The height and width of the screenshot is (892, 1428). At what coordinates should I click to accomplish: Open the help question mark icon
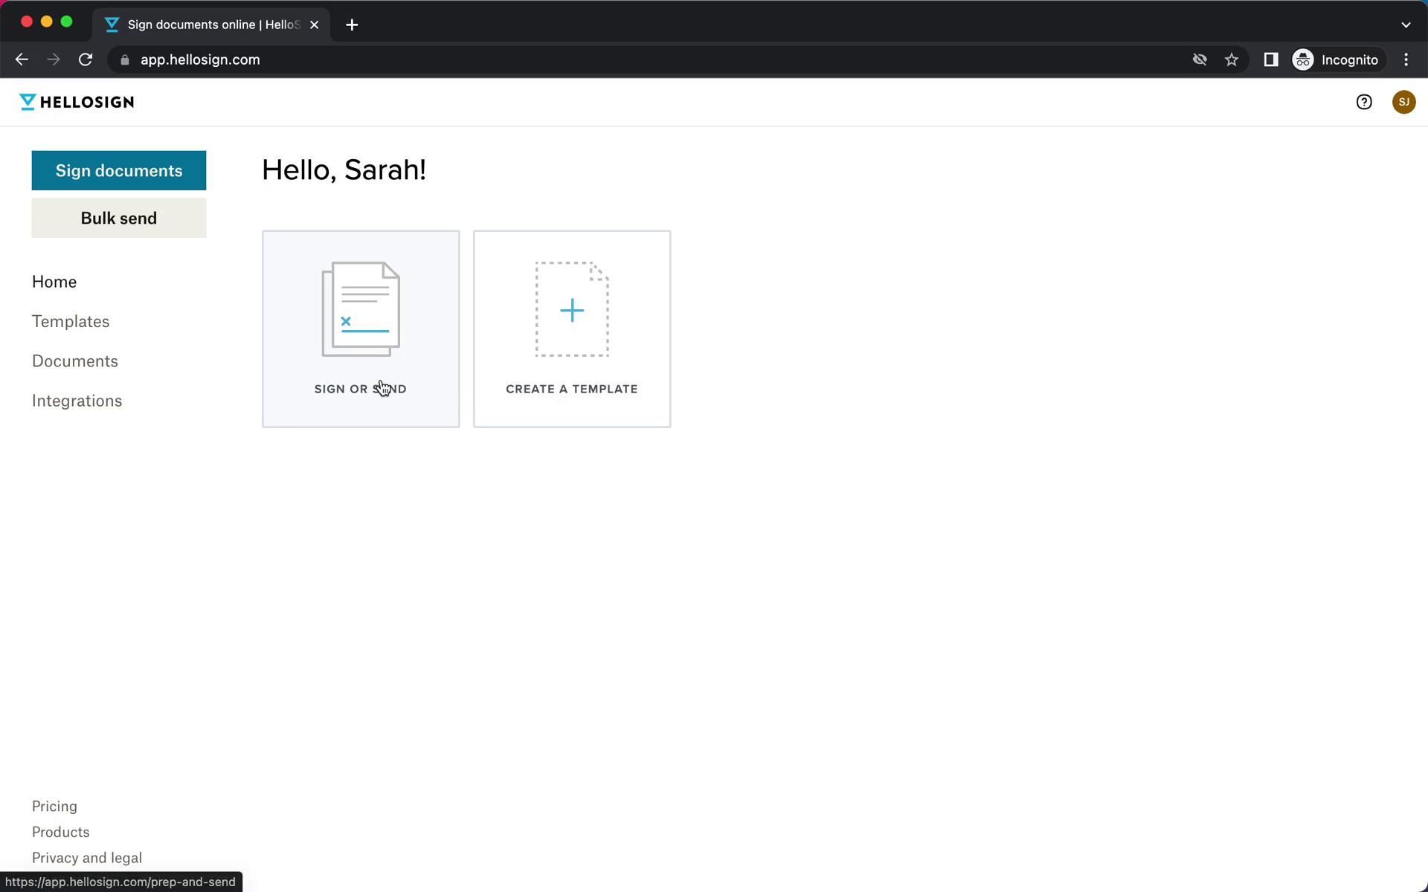(1363, 102)
